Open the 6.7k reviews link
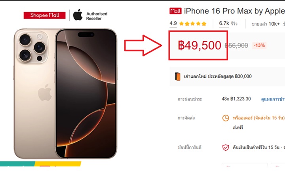The image size is (285, 186). (228, 23)
